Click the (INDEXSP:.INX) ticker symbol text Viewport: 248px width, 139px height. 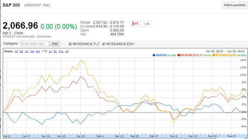(x=37, y=5)
